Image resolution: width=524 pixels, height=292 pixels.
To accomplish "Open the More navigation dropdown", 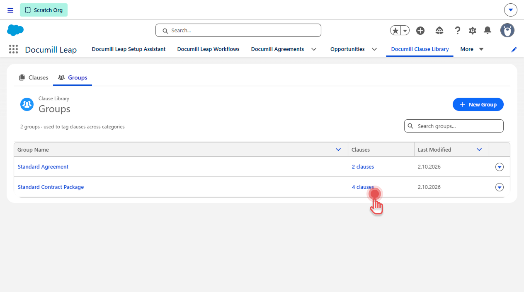I will tap(472, 49).
